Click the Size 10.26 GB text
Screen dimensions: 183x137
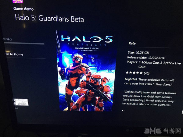point(138,53)
